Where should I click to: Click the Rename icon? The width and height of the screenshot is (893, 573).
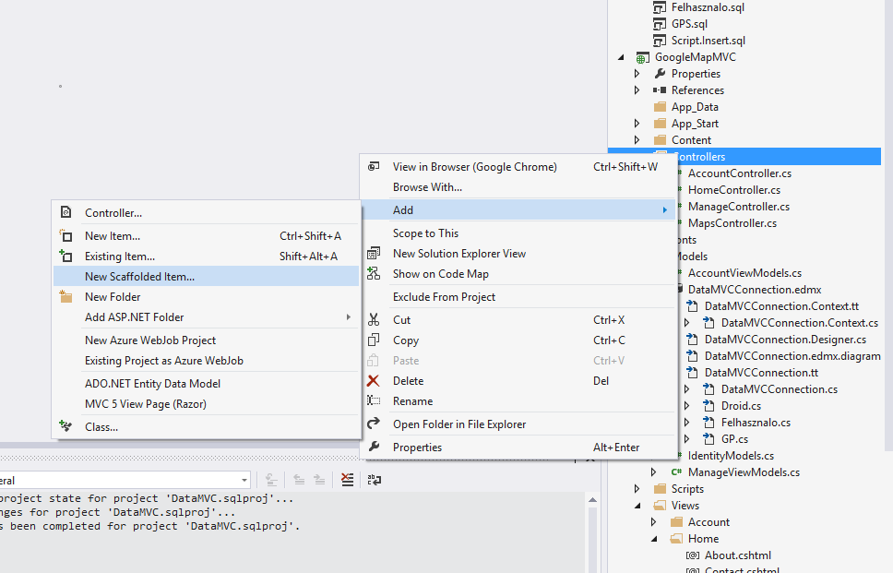pos(374,401)
